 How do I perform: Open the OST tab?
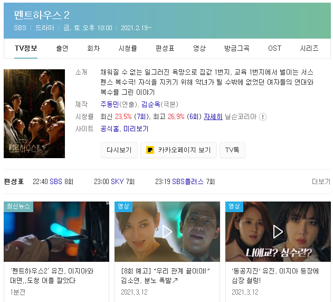click(x=274, y=48)
